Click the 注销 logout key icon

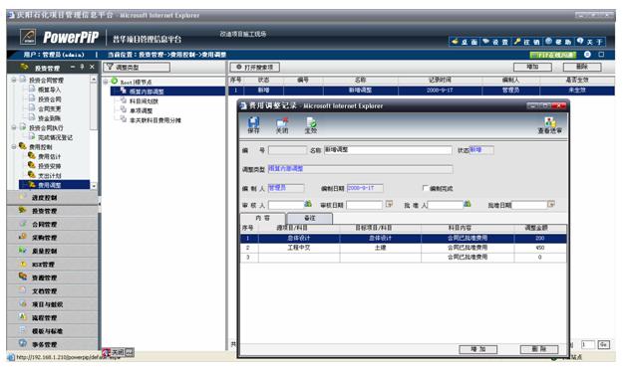coord(517,41)
